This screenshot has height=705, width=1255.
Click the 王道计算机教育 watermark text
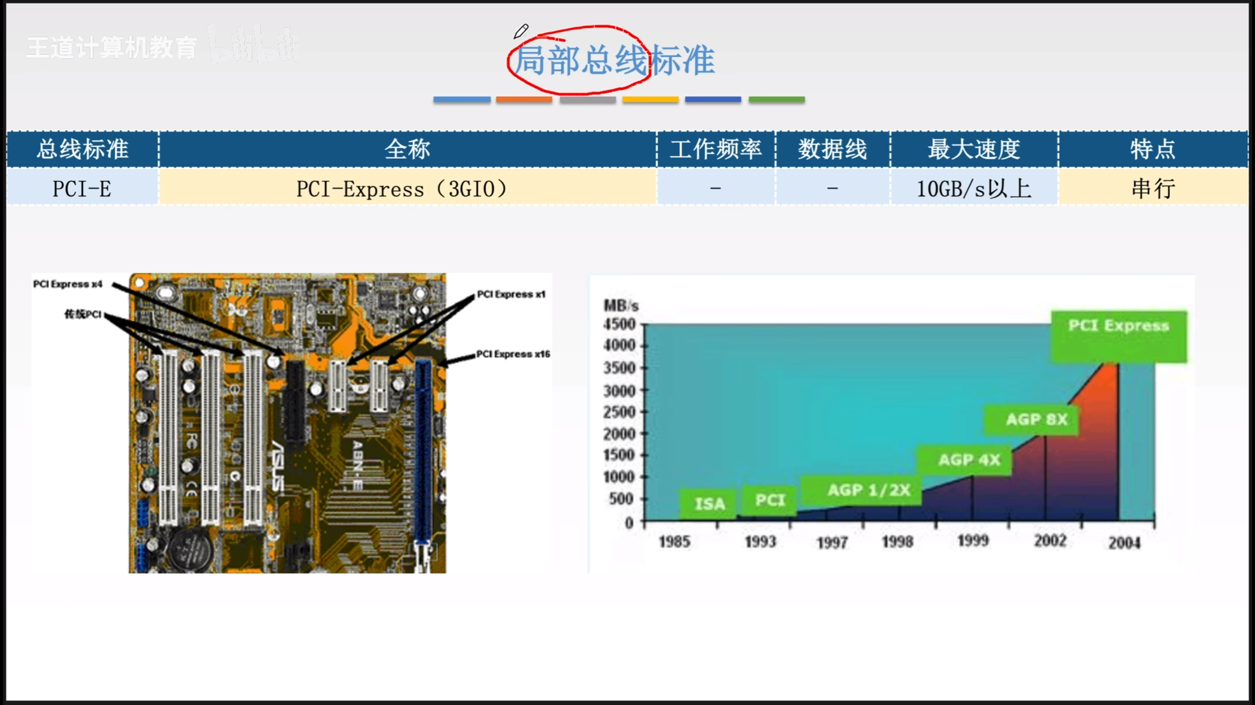112,48
